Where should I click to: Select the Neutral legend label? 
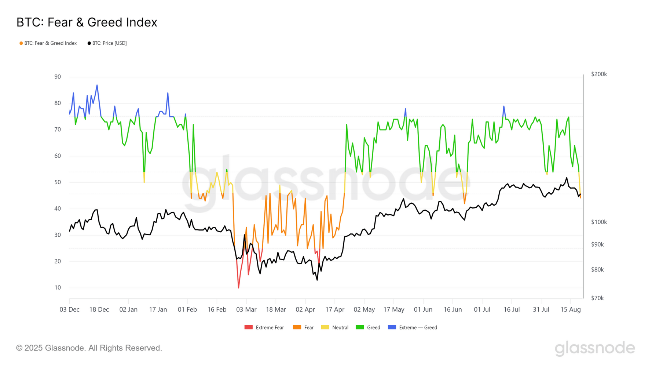point(340,328)
